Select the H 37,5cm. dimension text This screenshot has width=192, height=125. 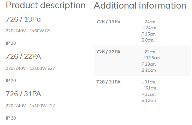151,58
